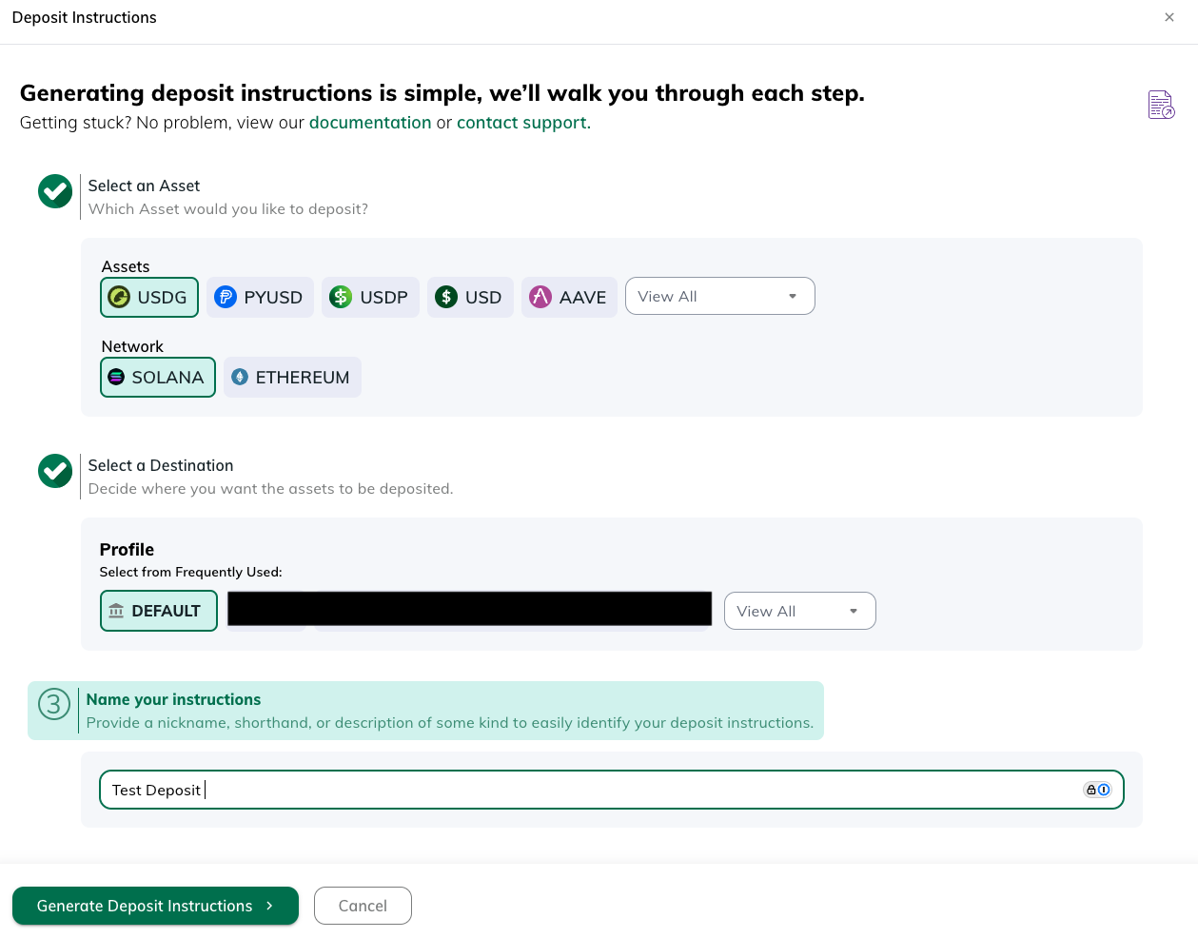Click the Ethereum network logo
The height and width of the screenshot is (938, 1198).
(240, 377)
